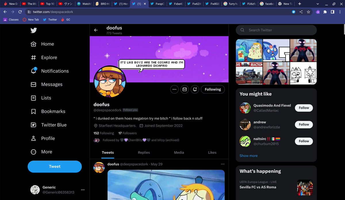Screen dimensions: 345x200
Task: Open Classes bookmark
Action: [x=11, y=20]
